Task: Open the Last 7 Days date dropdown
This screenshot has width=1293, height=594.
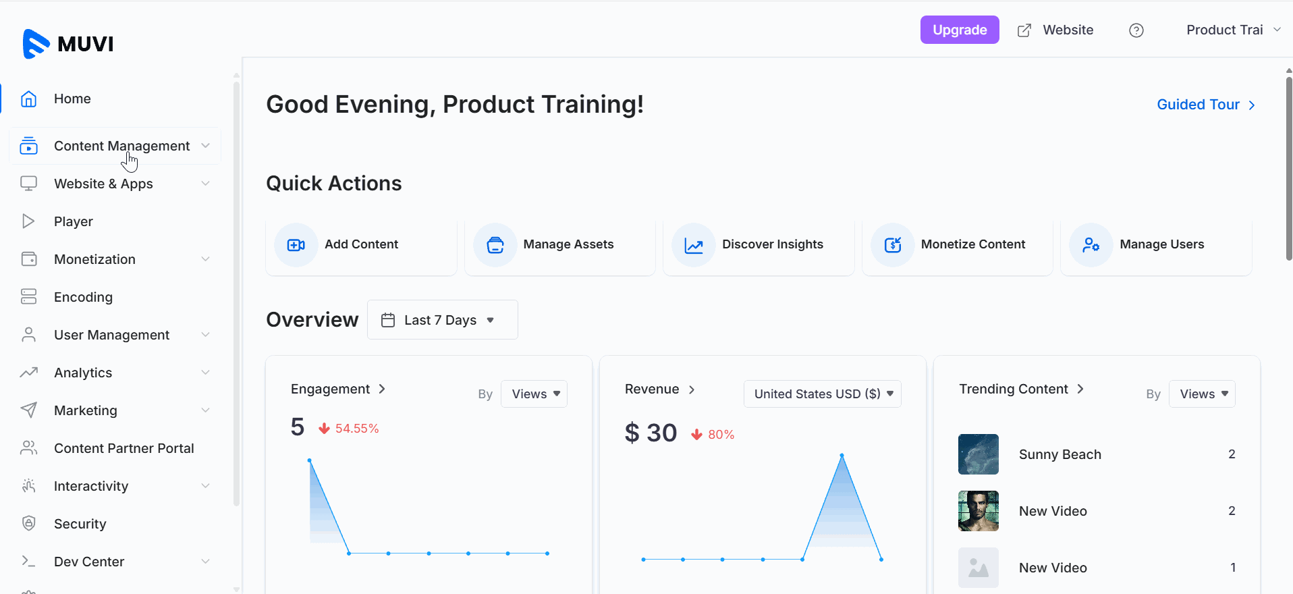Action: (442, 320)
